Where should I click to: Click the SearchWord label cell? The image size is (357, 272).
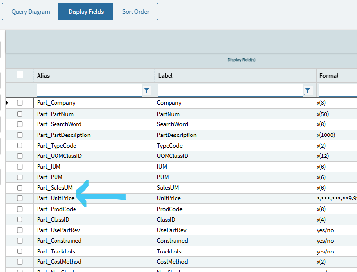coord(233,124)
